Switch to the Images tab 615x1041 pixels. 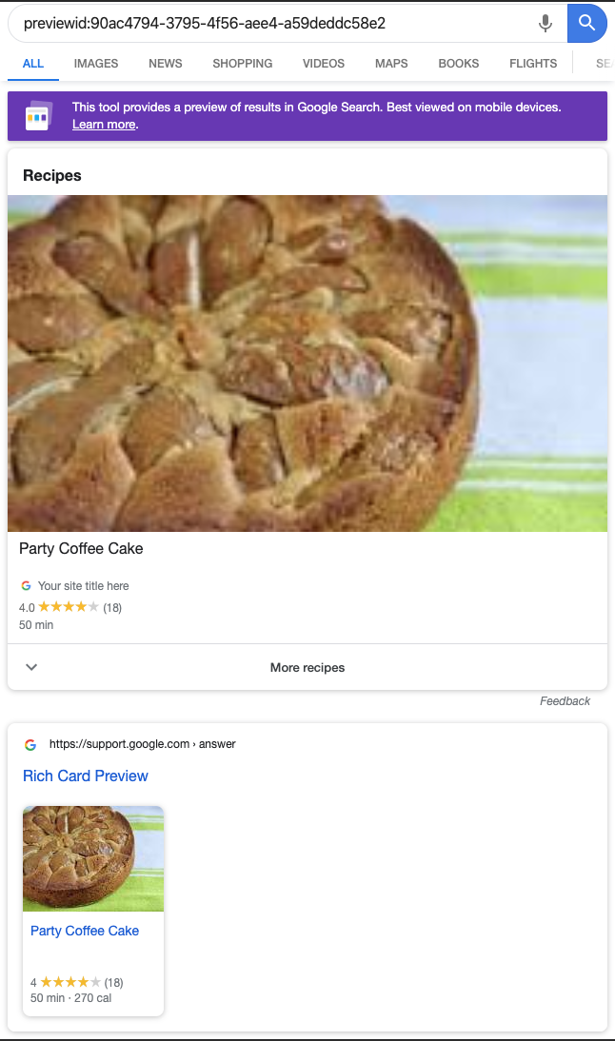pos(96,64)
